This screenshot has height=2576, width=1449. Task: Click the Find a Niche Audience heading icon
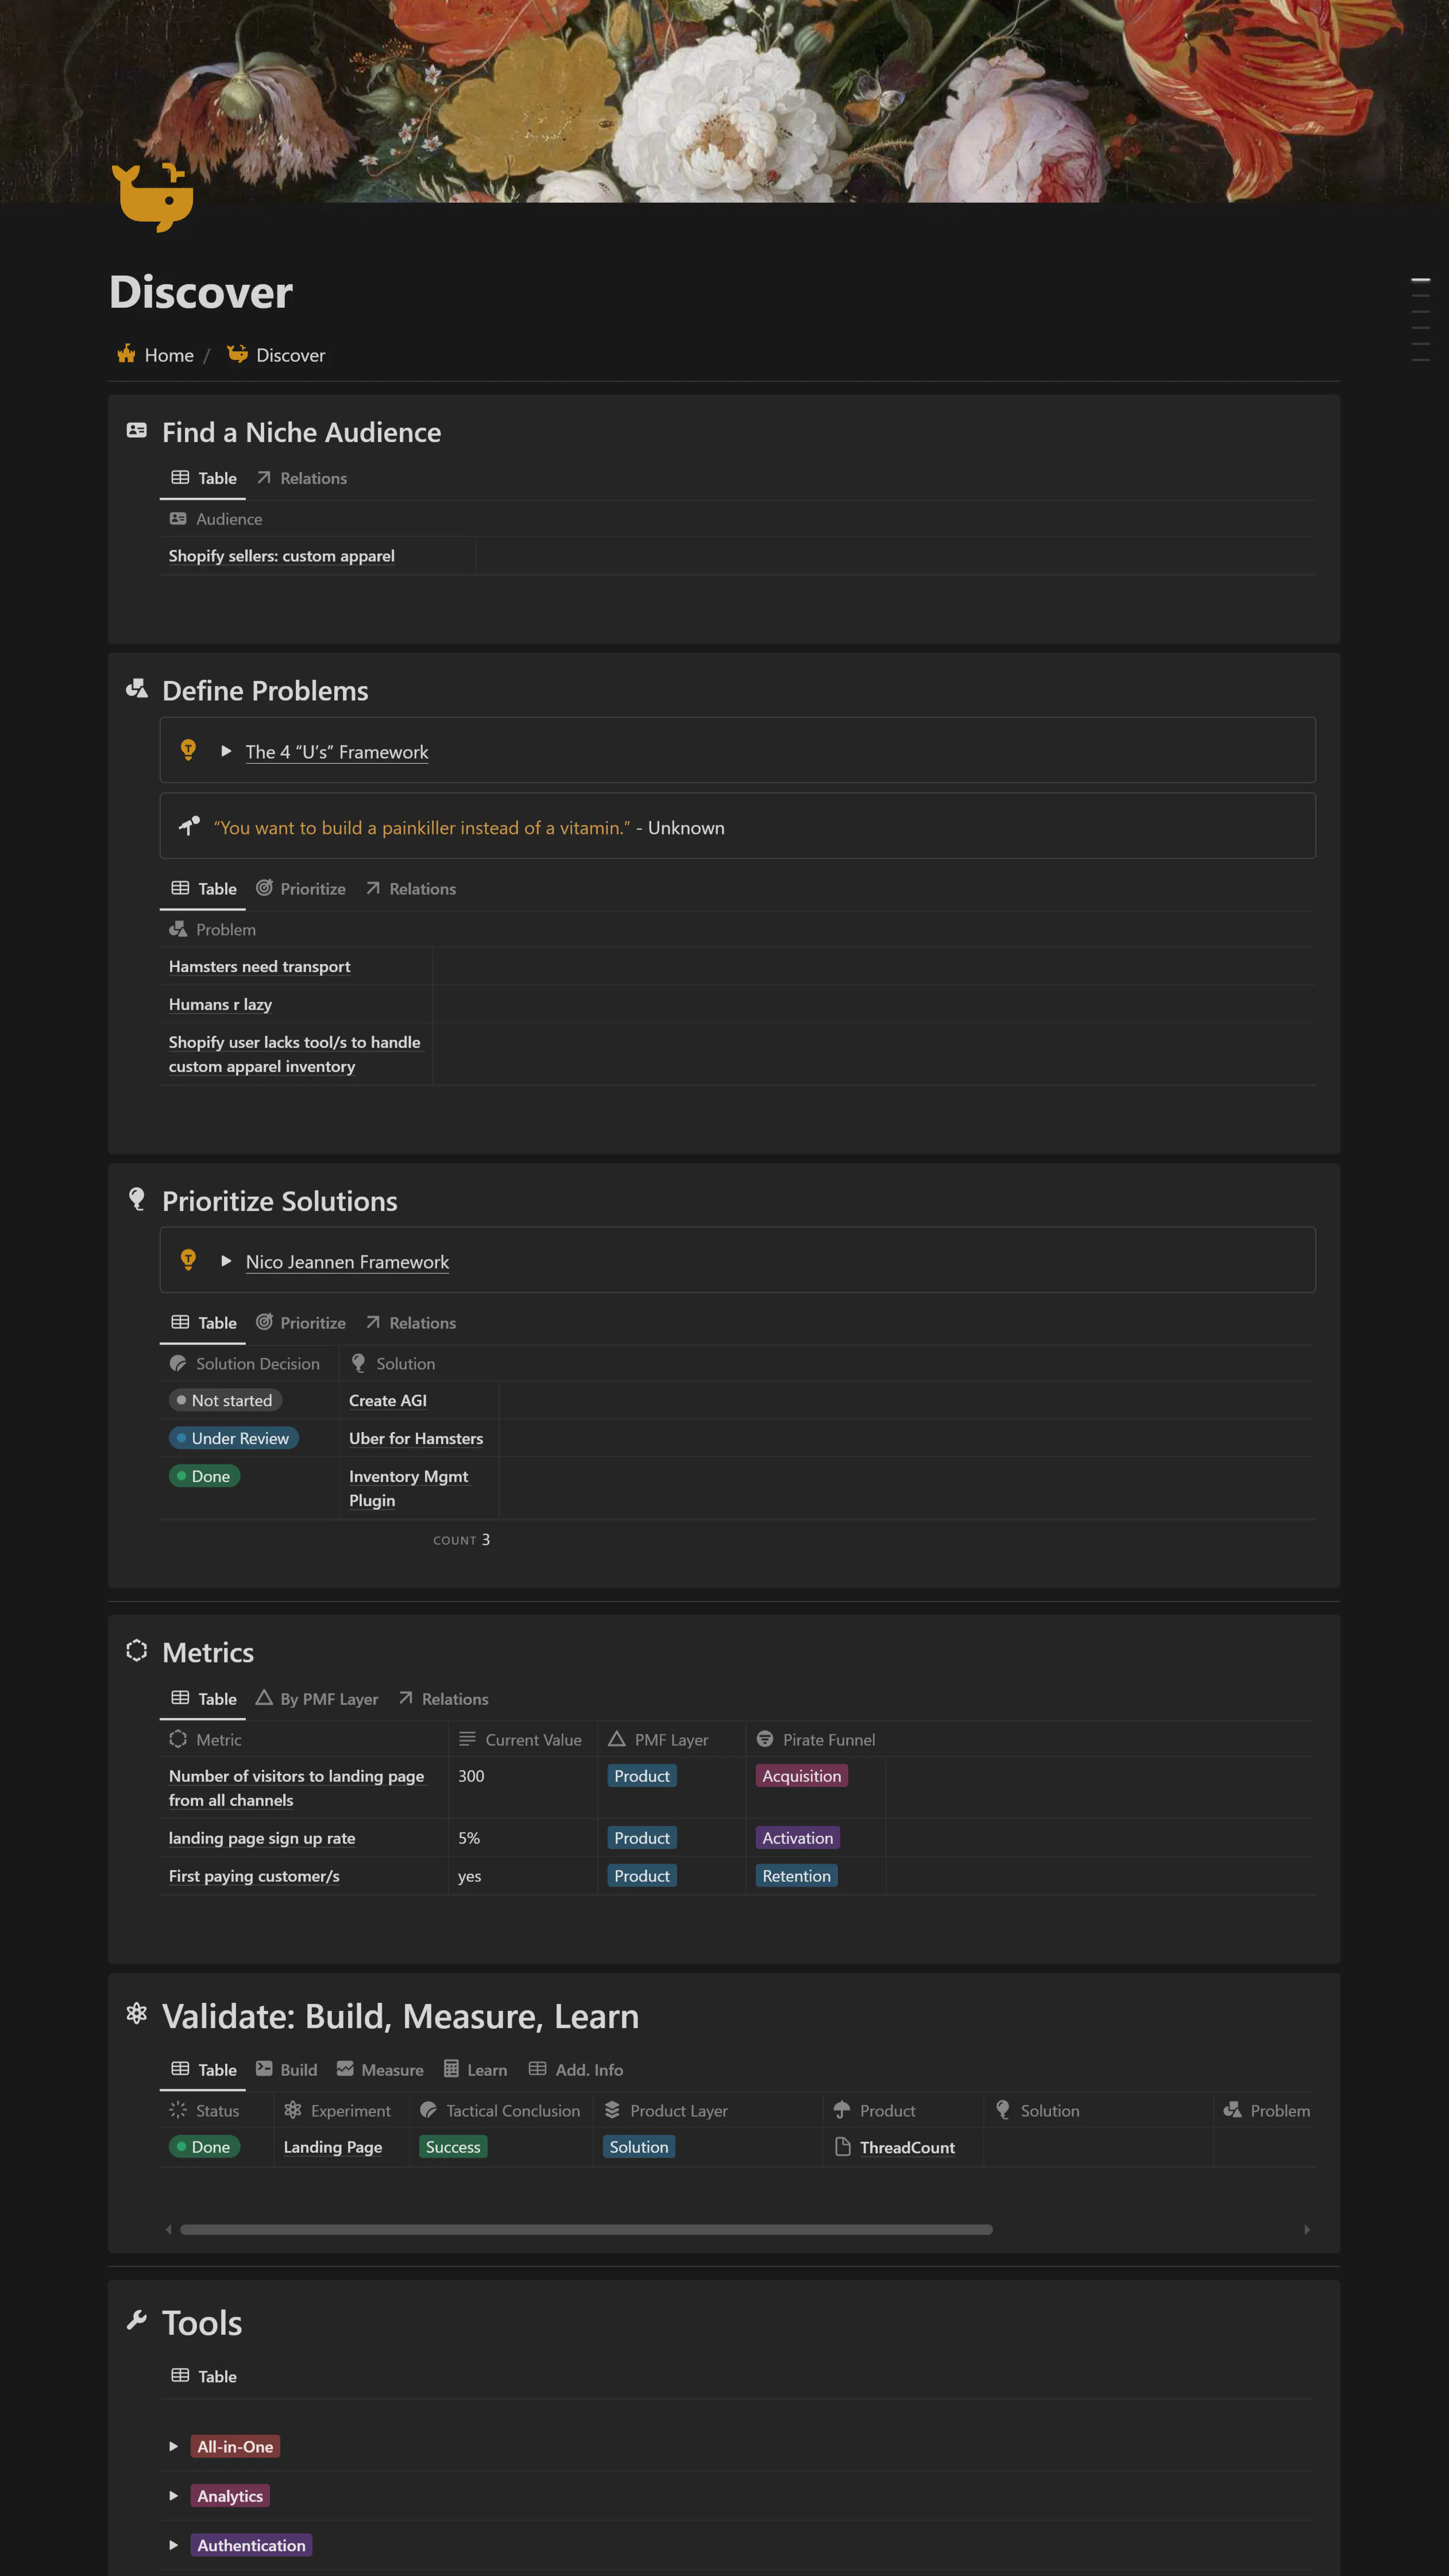(x=137, y=431)
